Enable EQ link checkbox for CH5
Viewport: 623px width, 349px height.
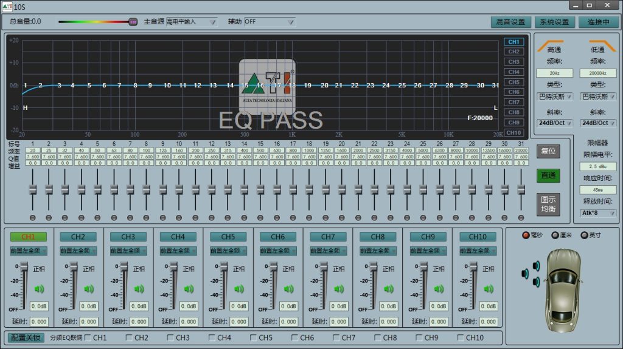254,337
